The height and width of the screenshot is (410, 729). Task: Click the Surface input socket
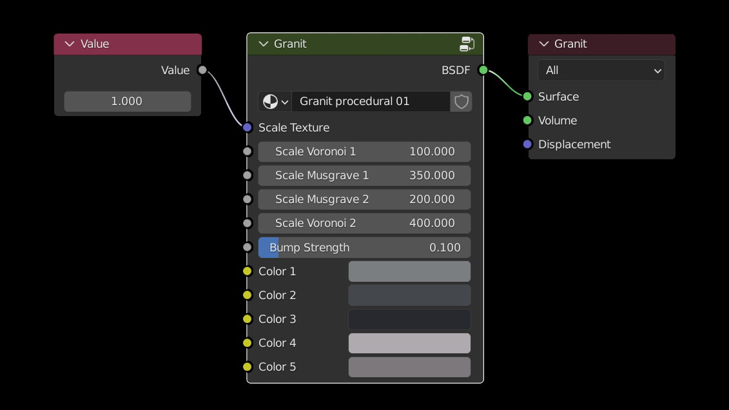(x=527, y=97)
